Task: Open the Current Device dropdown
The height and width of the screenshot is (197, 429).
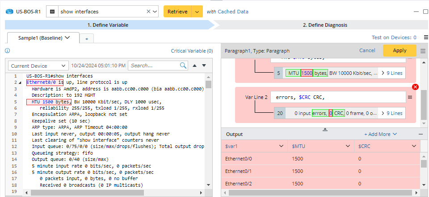Action: pos(38,66)
